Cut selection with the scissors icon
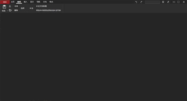This screenshot has width=187, height=101. [x=10, y=6]
